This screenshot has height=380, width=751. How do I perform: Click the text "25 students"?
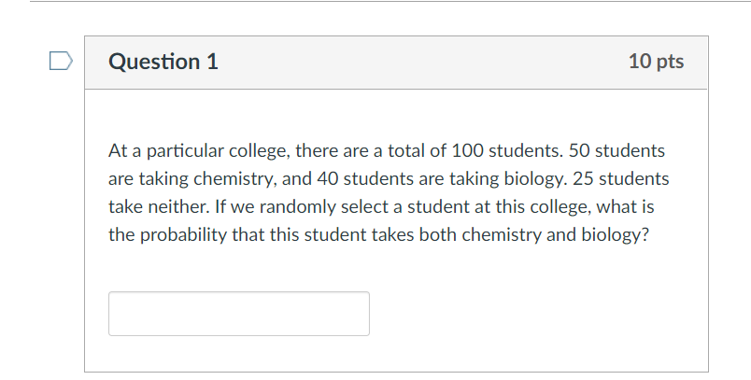tap(617, 178)
